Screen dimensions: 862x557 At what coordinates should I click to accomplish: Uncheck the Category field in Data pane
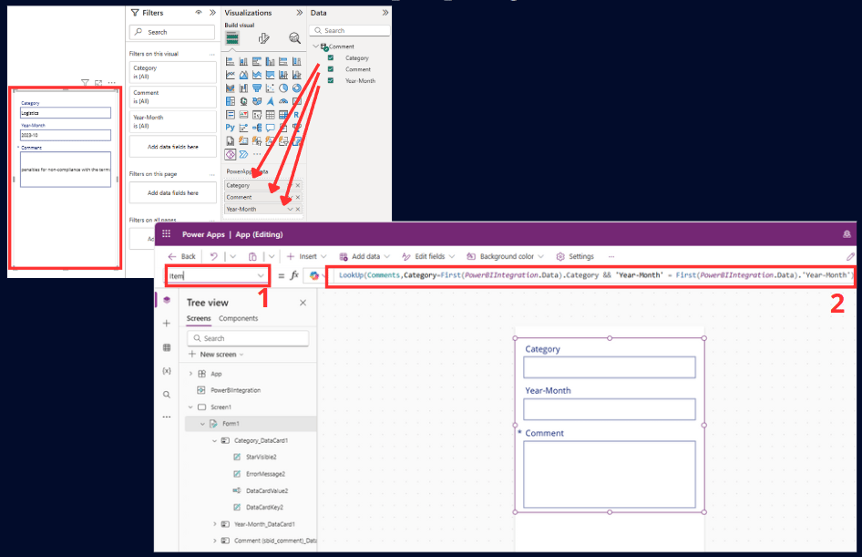point(331,57)
